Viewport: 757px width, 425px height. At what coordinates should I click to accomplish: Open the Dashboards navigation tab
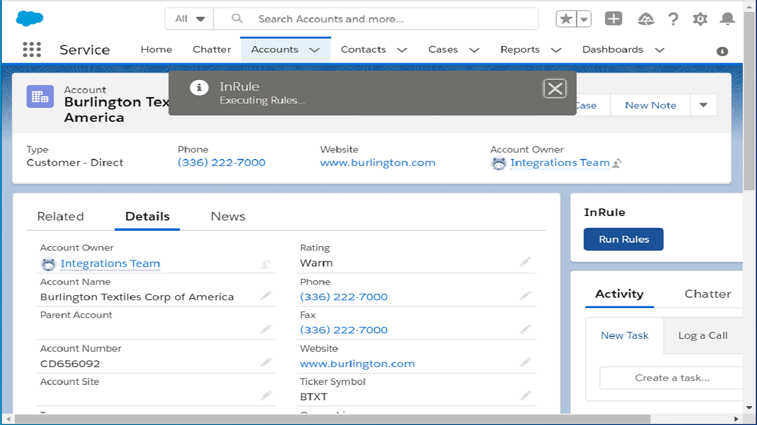613,50
